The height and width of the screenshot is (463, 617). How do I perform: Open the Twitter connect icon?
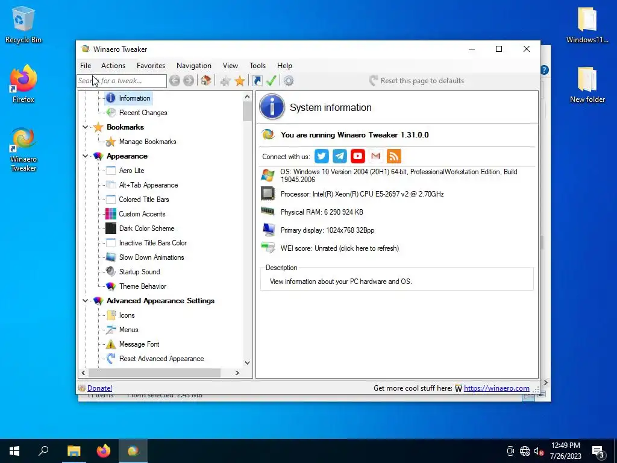[322, 156]
